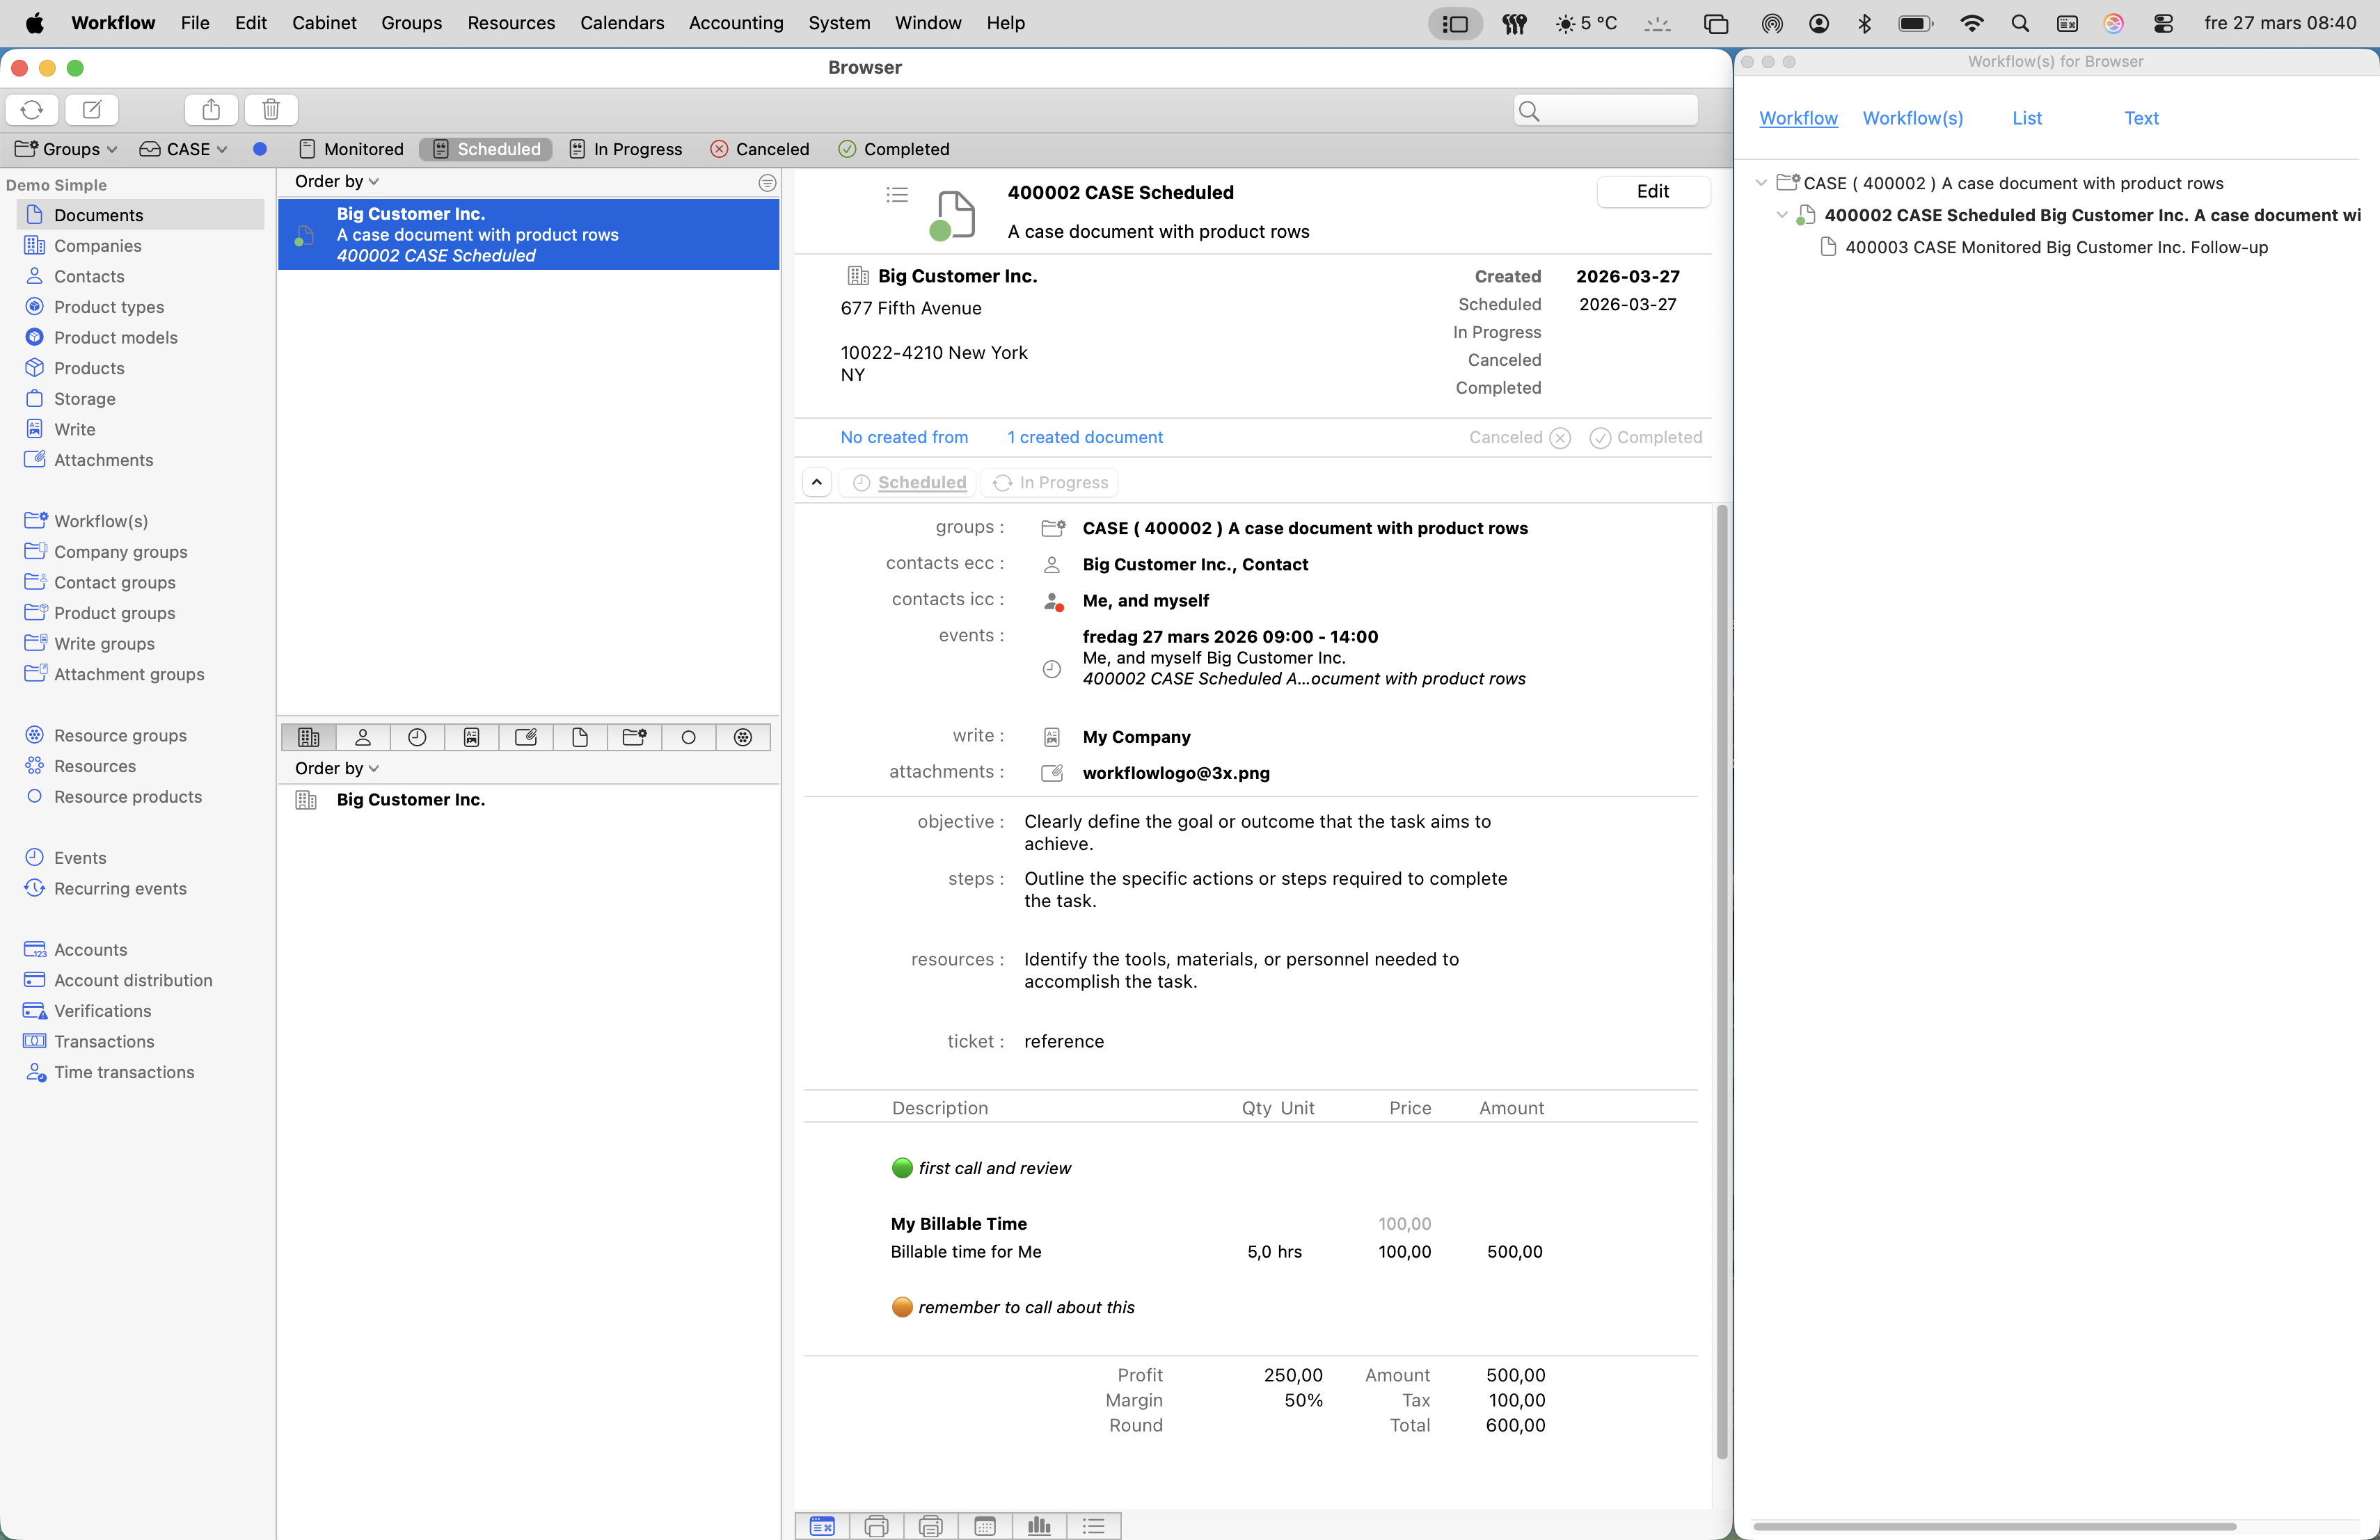The image size is (2380, 1540).
Task: Click the trash delete icon
Action: tap(270, 109)
